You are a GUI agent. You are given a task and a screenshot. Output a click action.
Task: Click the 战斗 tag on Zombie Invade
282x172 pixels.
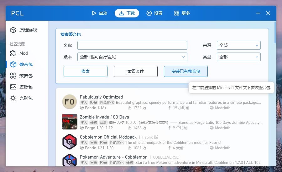(x=103, y=123)
